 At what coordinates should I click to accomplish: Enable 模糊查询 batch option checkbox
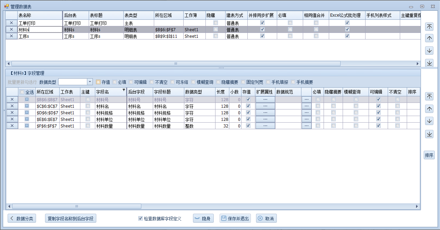pyautogui.click(x=193, y=82)
